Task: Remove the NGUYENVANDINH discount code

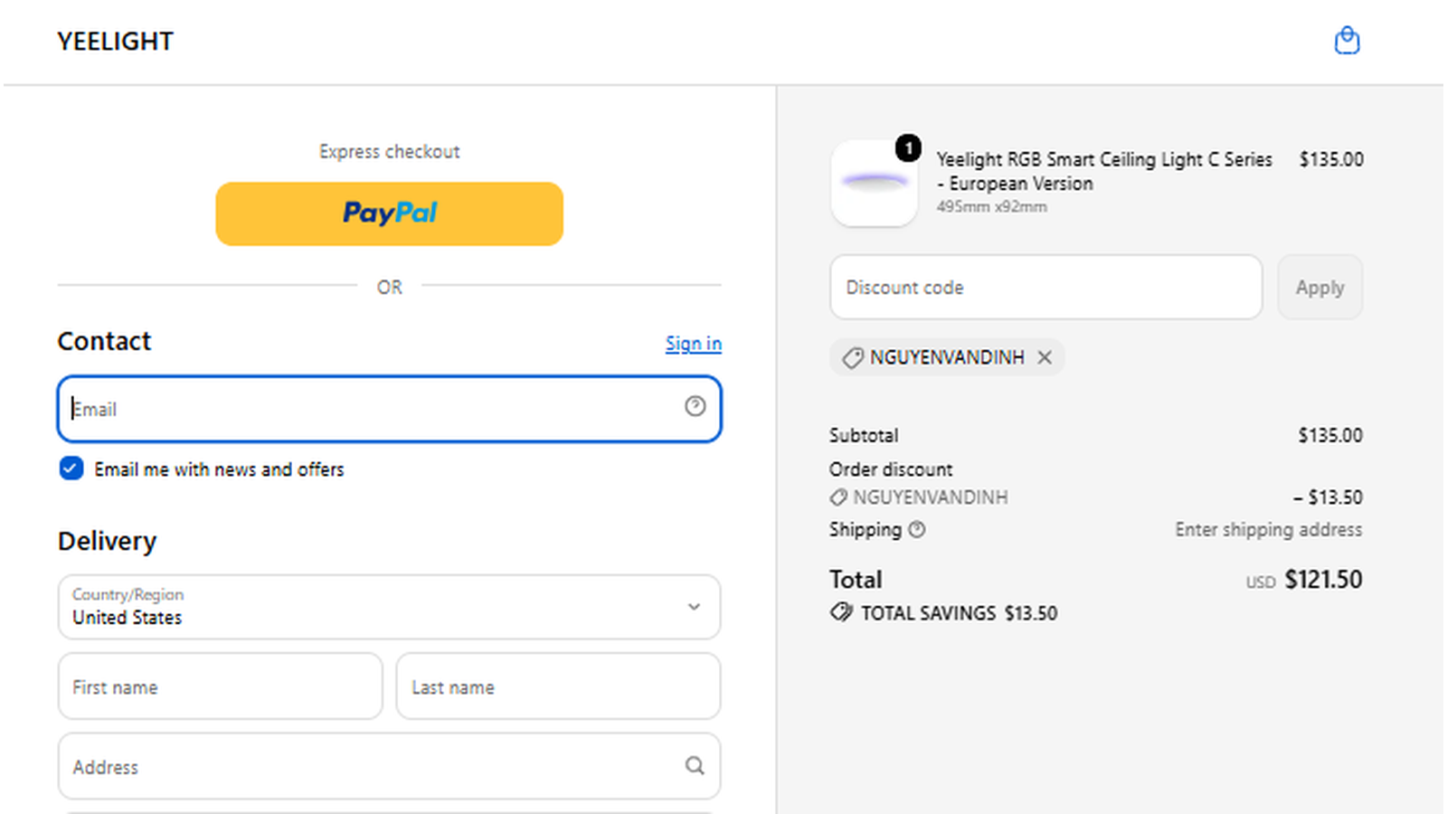Action: click(x=1045, y=357)
